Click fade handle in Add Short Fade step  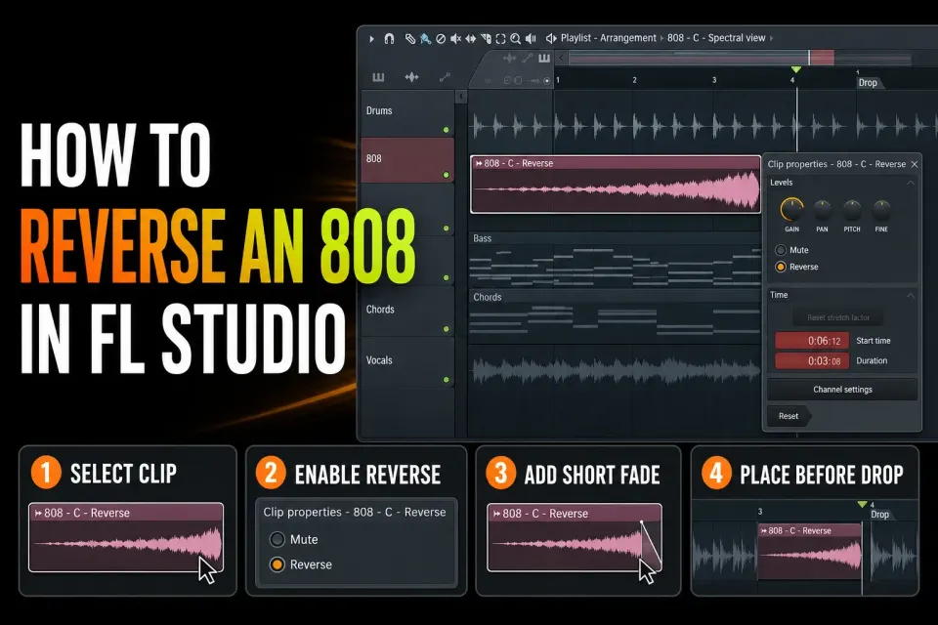pos(642,522)
